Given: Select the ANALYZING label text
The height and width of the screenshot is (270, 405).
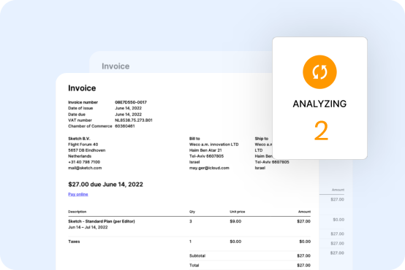Looking at the screenshot, I should (319, 104).
